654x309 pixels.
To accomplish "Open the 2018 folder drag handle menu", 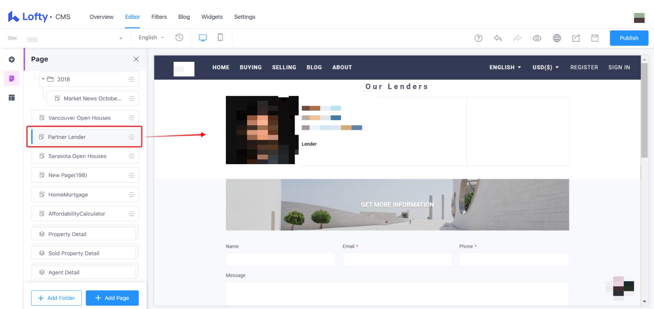I will (x=131, y=79).
